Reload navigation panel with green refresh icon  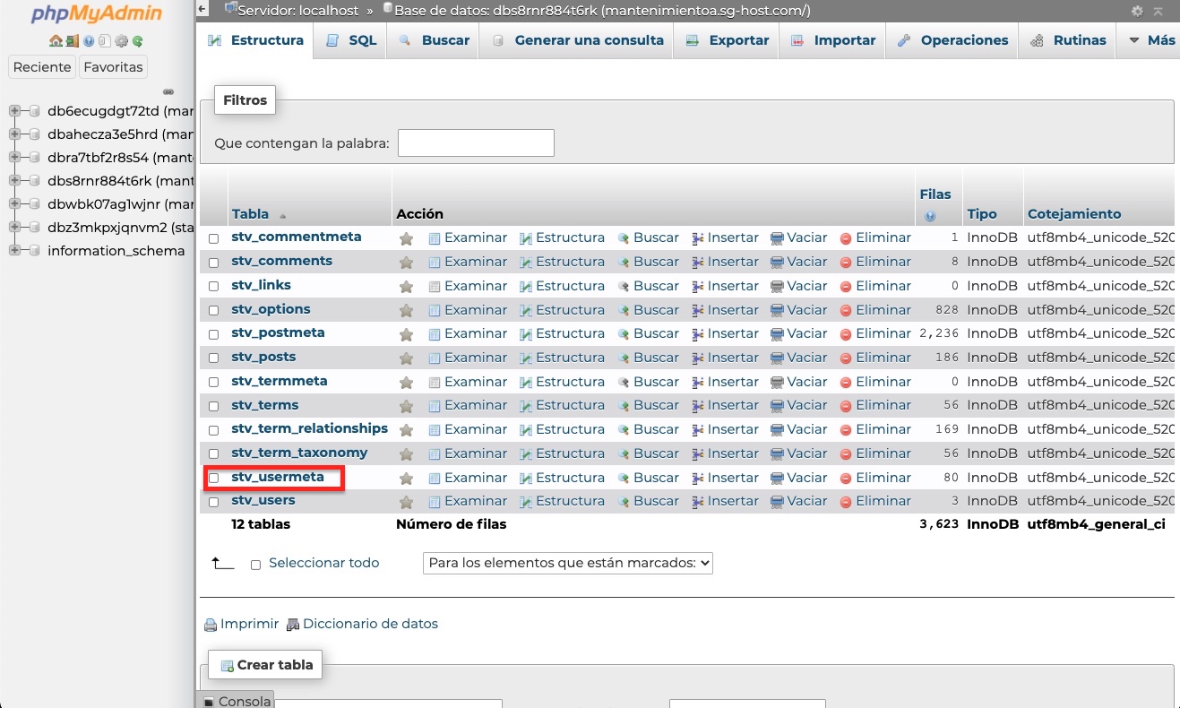(x=138, y=41)
